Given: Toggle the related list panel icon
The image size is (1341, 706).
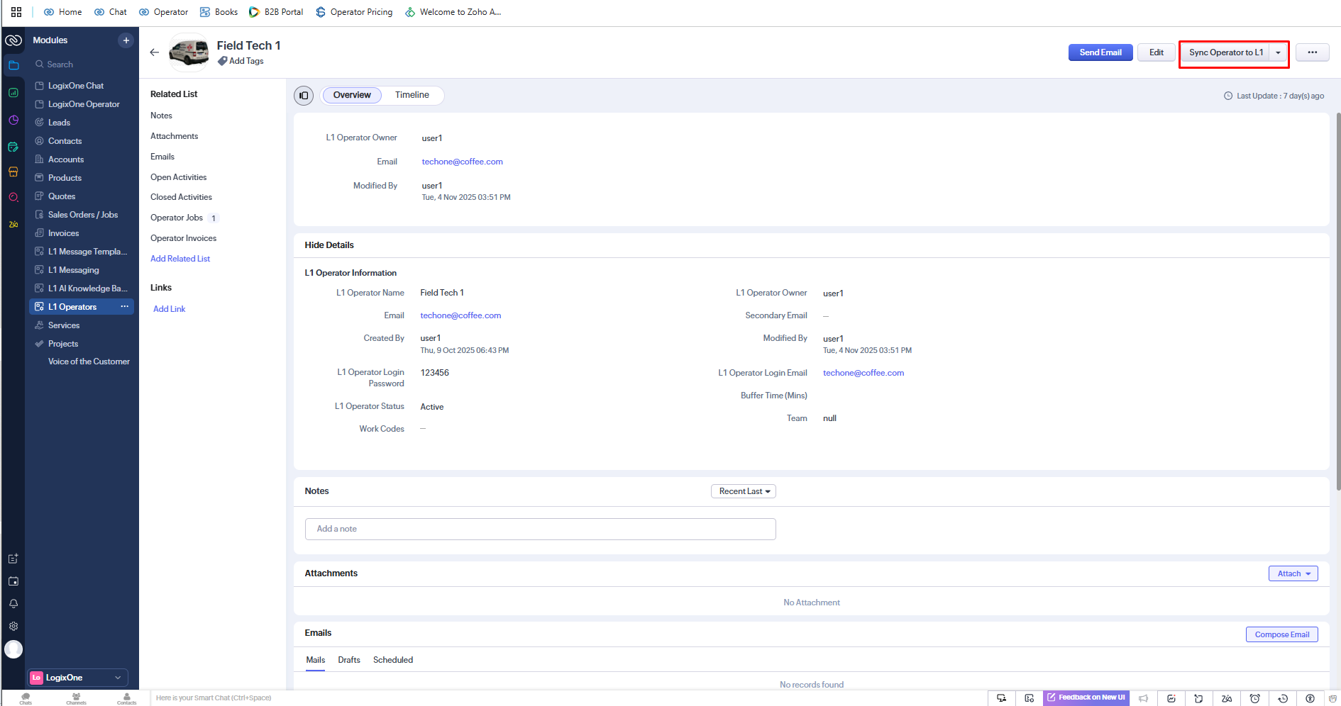Looking at the screenshot, I should [x=304, y=95].
